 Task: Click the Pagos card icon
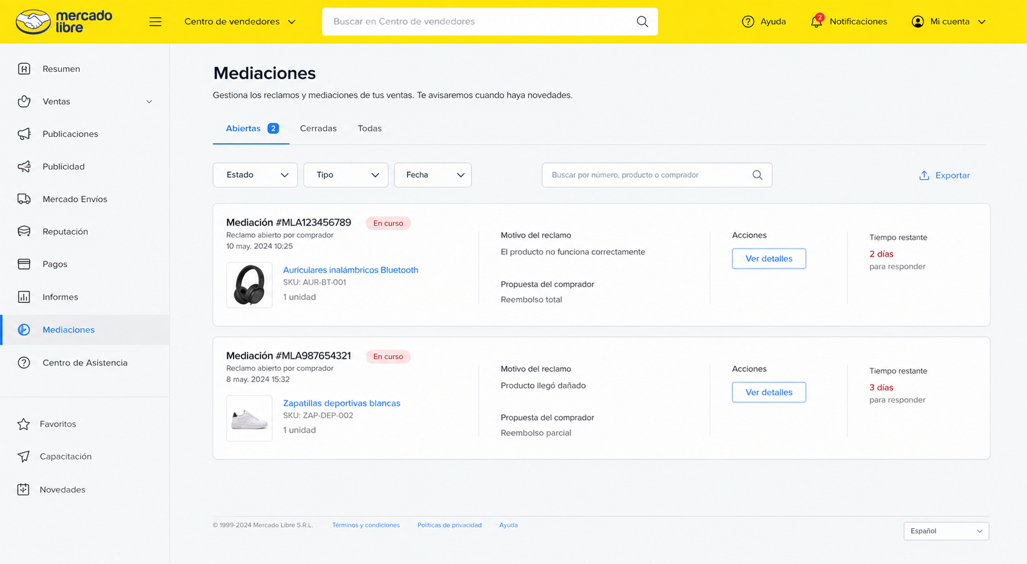click(x=24, y=264)
